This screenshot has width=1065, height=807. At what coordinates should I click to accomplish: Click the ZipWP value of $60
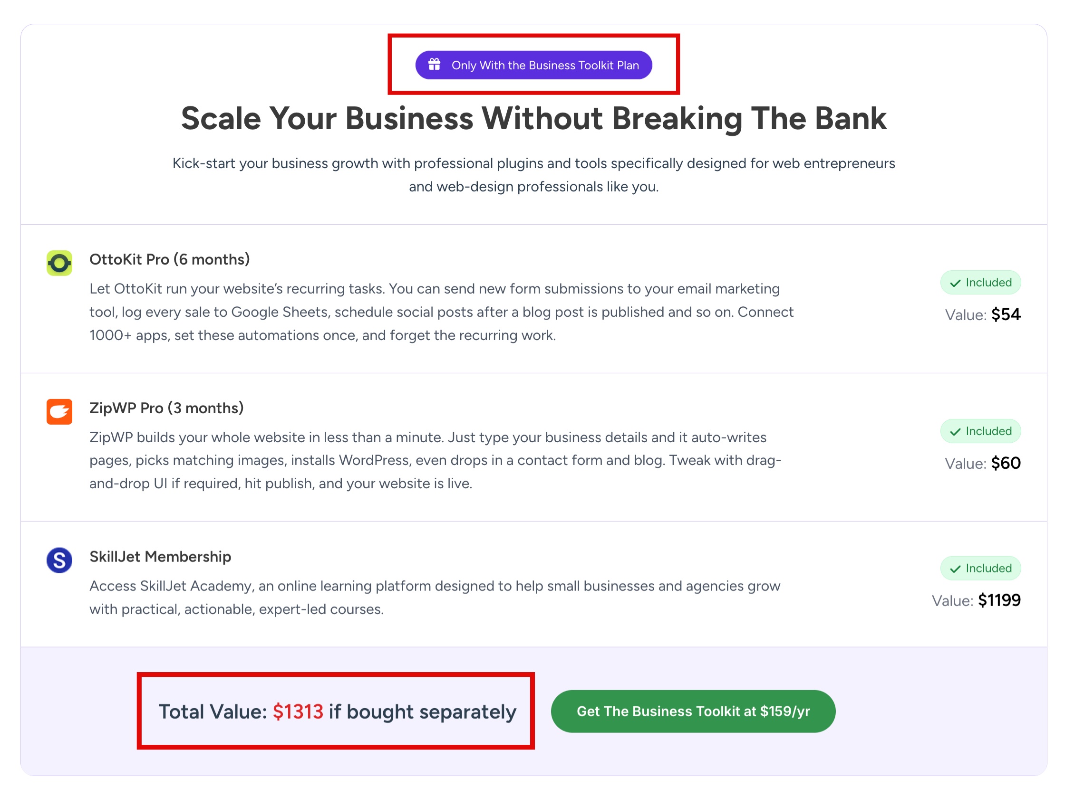pos(1006,464)
